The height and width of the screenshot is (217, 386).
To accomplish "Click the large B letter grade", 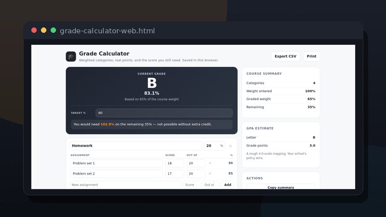I will pos(152,83).
